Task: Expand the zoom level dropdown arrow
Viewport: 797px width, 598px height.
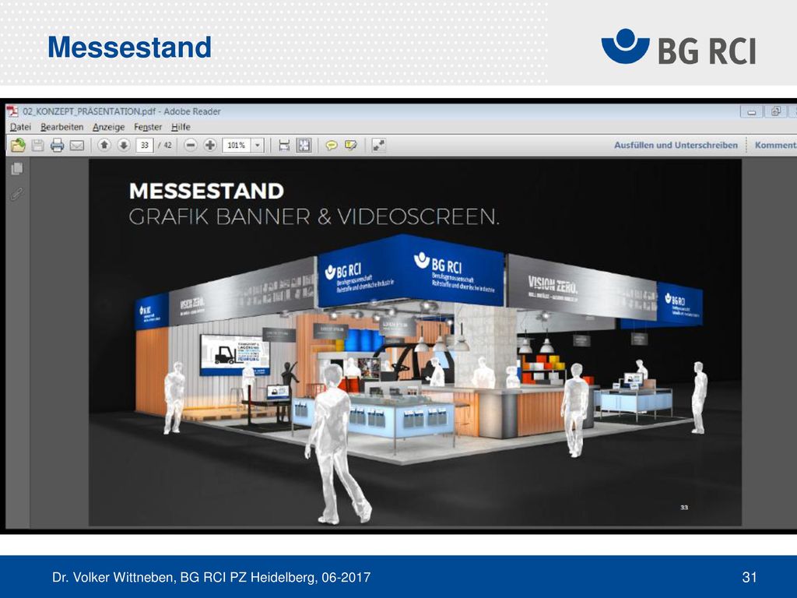Action: [x=258, y=146]
